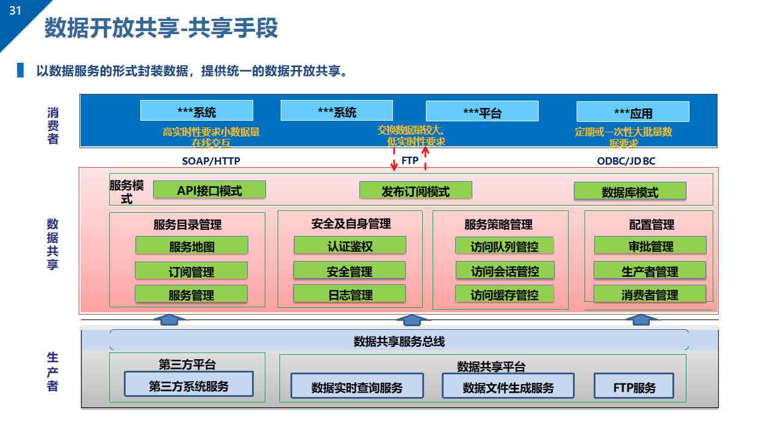Select the "API接口模式" green box
The width and height of the screenshot is (781, 439).
coord(209,190)
